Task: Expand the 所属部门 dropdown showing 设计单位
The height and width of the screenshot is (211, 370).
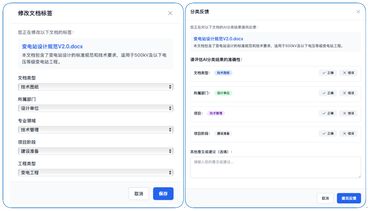Action: 96,108
